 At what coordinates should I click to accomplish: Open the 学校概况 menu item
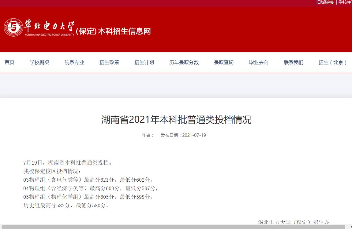39,63
